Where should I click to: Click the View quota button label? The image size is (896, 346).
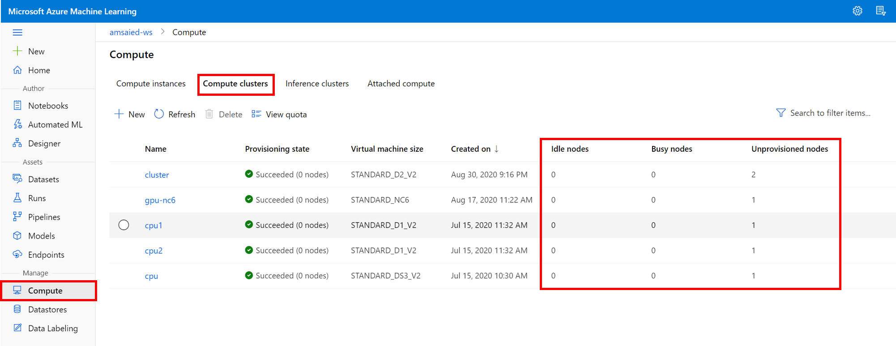tap(286, 114)
